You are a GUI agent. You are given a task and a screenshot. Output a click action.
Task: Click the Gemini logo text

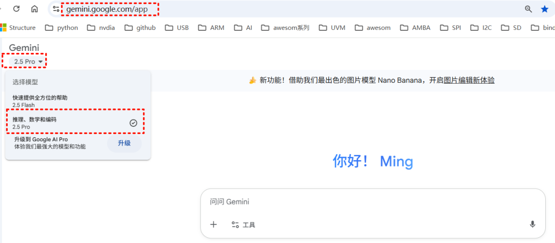(24, 48)
